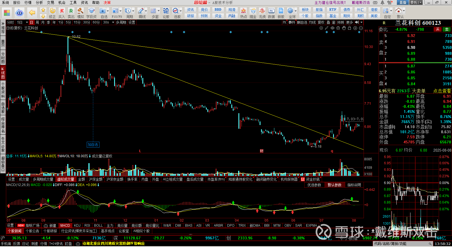Toggle 复权 price adjustment
The width and height of the screenshot is (452, 247).
tap(321, 22)
